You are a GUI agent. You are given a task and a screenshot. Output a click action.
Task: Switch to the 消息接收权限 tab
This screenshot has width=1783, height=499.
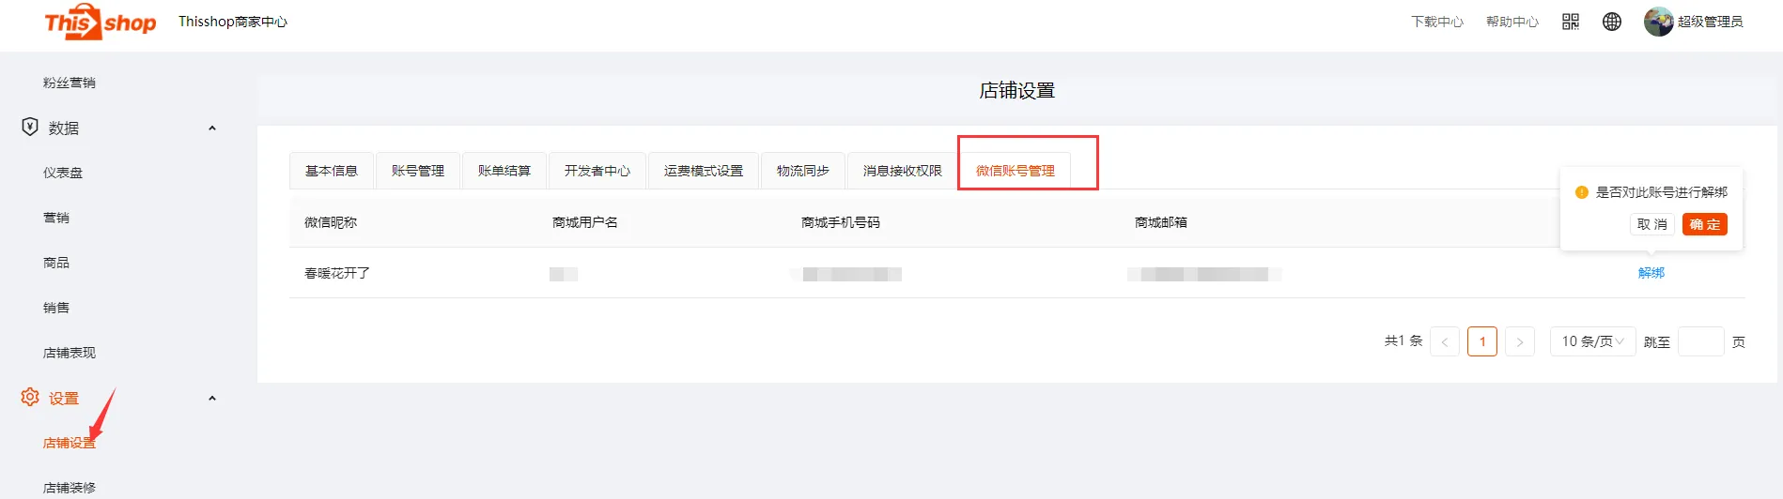coord(903,171)
